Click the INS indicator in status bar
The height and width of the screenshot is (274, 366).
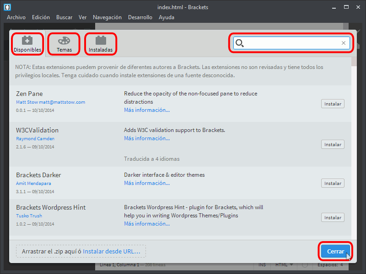262,265
